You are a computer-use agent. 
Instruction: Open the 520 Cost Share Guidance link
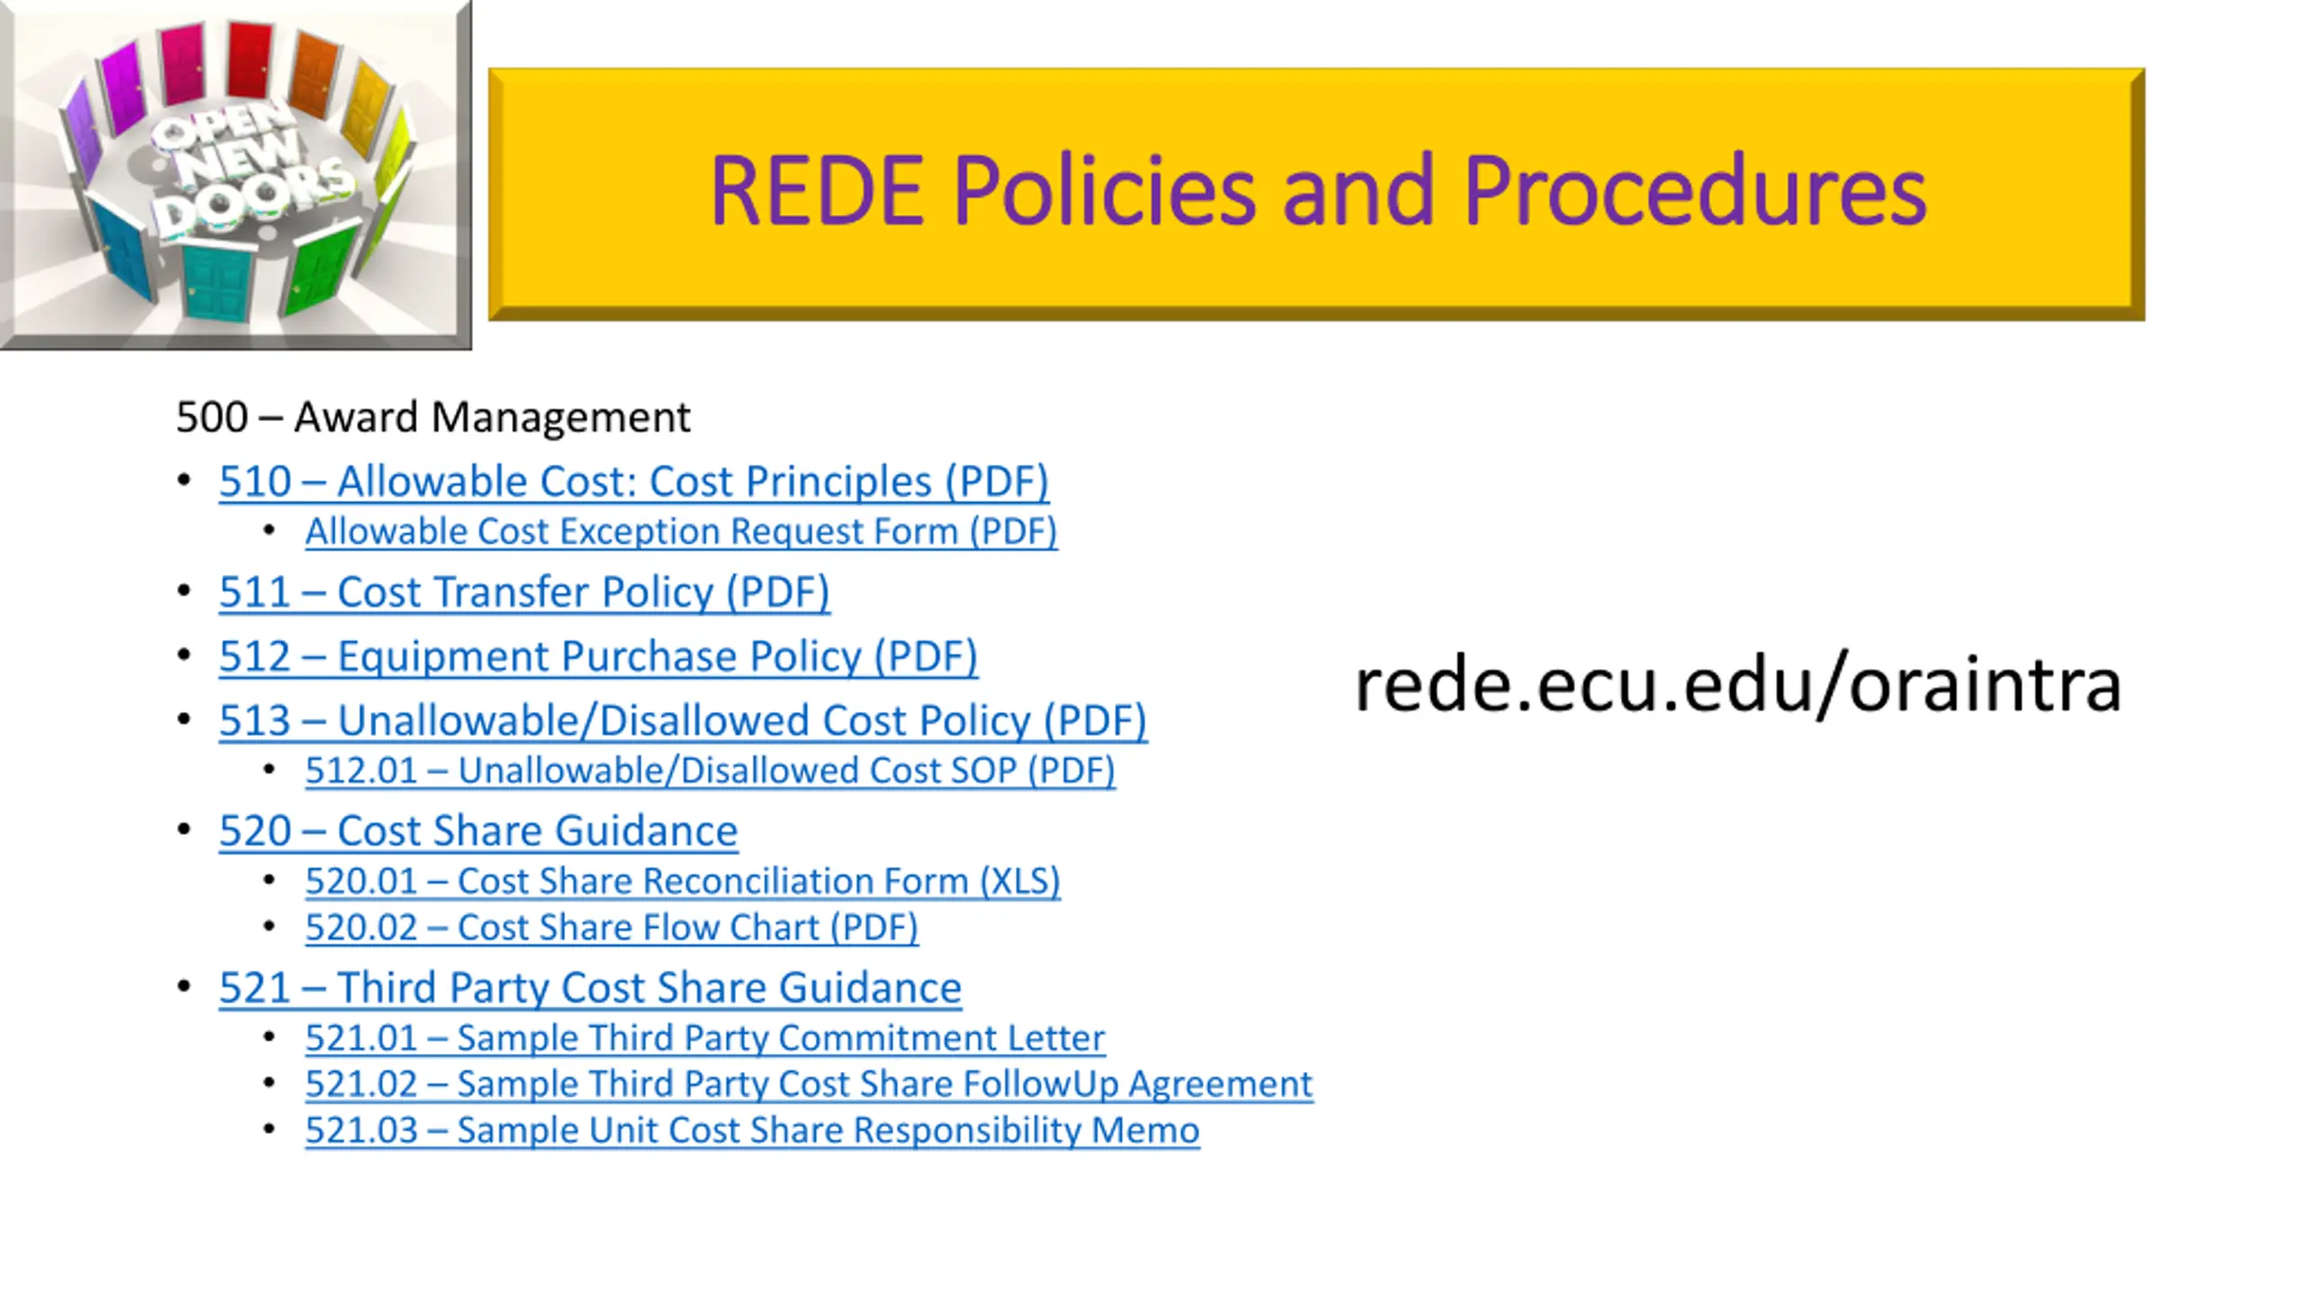[479, 830]
